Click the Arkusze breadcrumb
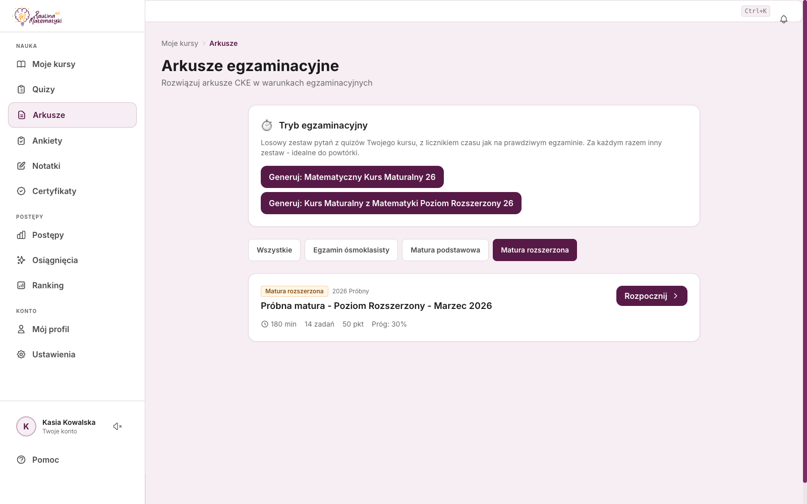 (223, 43)
